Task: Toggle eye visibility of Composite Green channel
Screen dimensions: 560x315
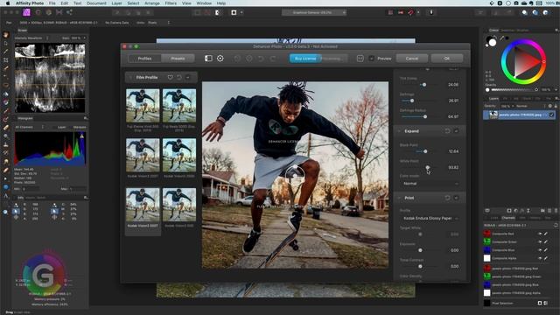Action: (x=540, y=241)
